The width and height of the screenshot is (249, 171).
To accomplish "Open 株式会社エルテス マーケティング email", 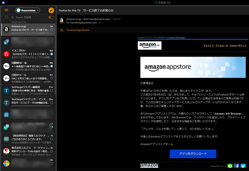I will 28,151.
